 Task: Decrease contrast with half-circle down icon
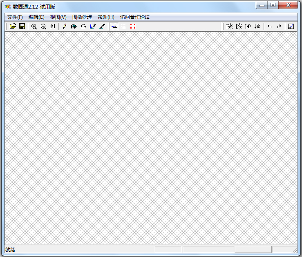257,27
